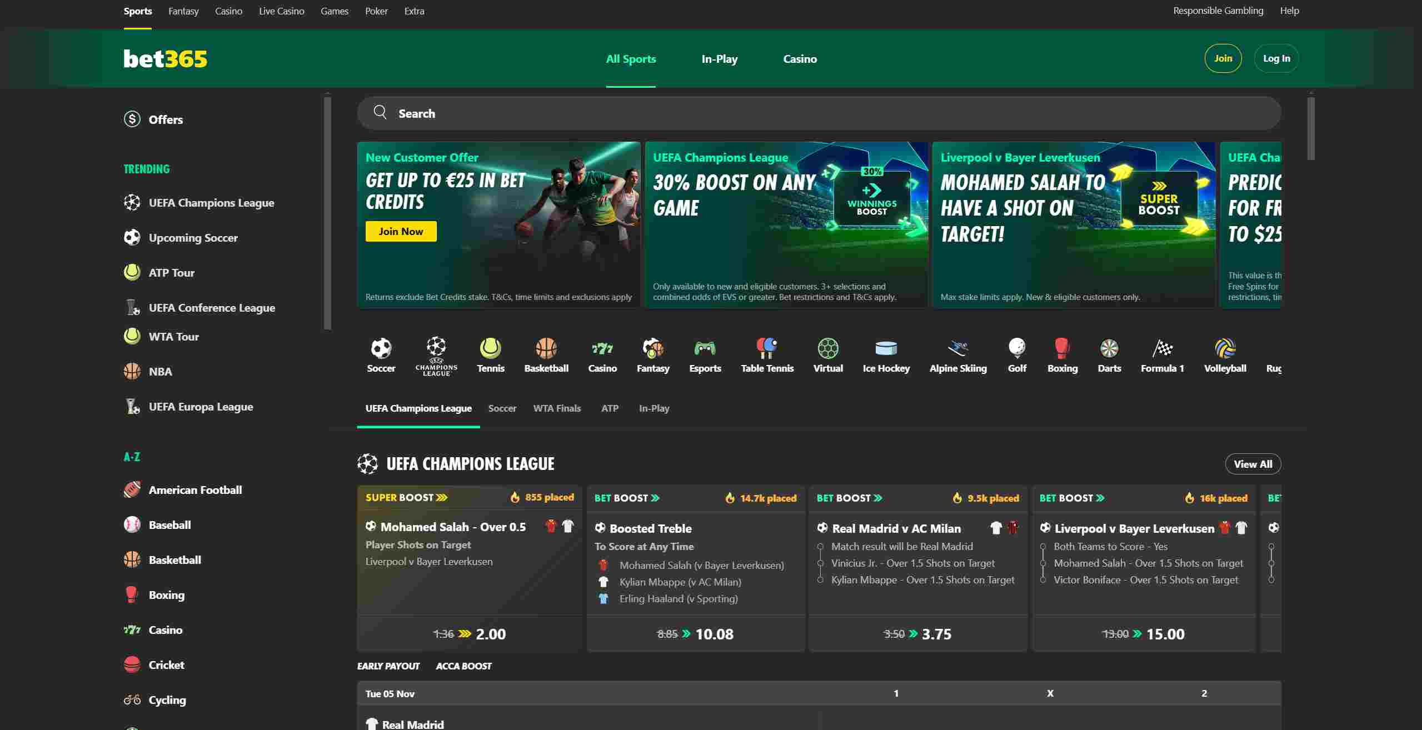Select Real Madrid v AC Milan boost 3.75
1422x730 pixels.
(917, 634)
